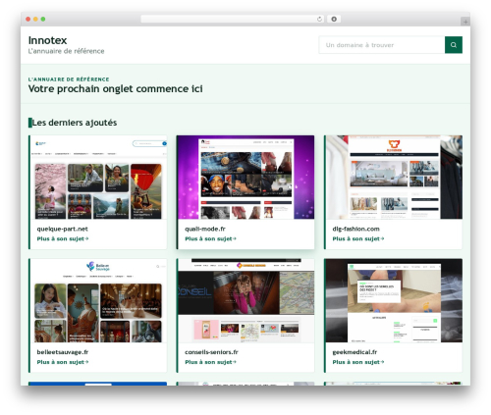Select the quelque-part.net domain title

click(x=62, y=229)
